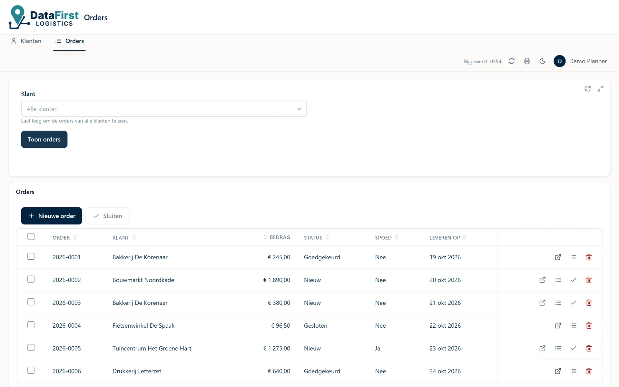
Task: Reload the filter panel with its refresh icon
Action: coord(587,89)
